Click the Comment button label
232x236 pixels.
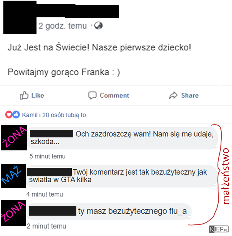coord(114,96)
